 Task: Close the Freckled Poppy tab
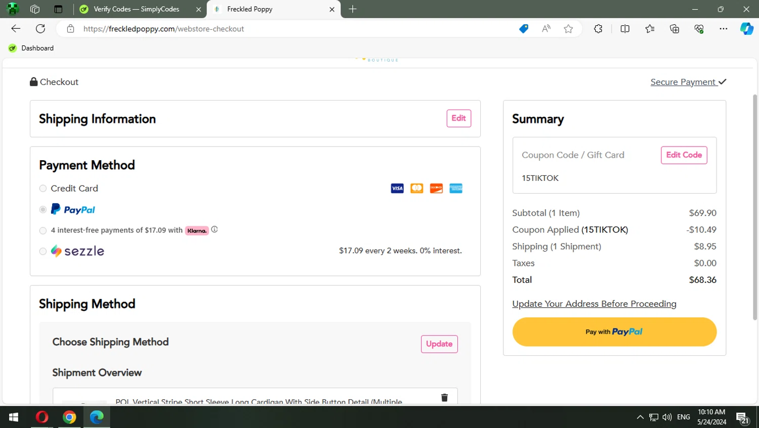click(332, 9)
